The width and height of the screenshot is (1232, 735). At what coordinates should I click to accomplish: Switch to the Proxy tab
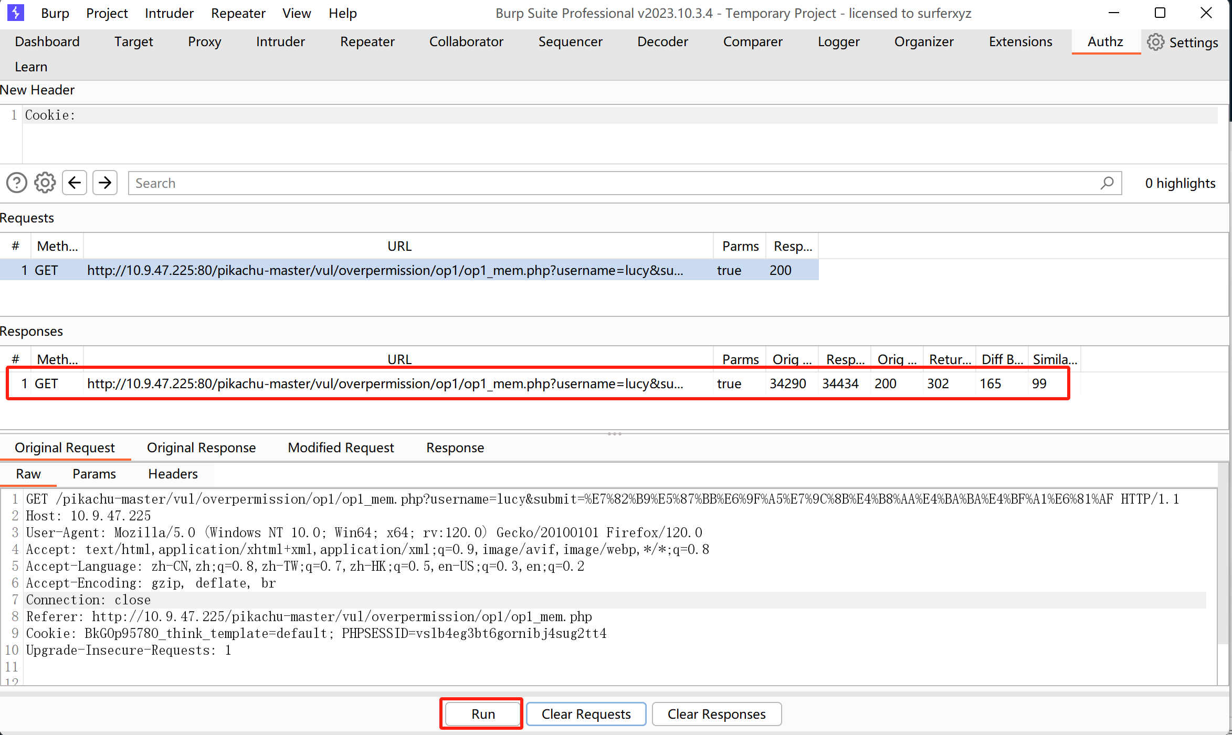pos(205,41)
